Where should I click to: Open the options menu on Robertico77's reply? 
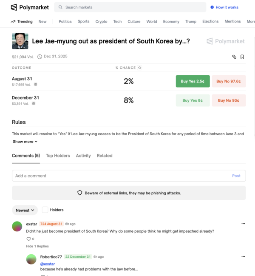(243, 256)
